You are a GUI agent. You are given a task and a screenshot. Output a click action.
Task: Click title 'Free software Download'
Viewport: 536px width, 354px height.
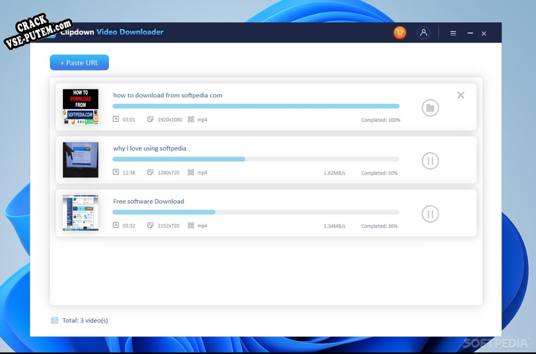click(x=149, y=201)
